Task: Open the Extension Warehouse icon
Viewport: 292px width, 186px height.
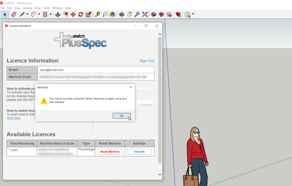Action: [x=161, y=14]
